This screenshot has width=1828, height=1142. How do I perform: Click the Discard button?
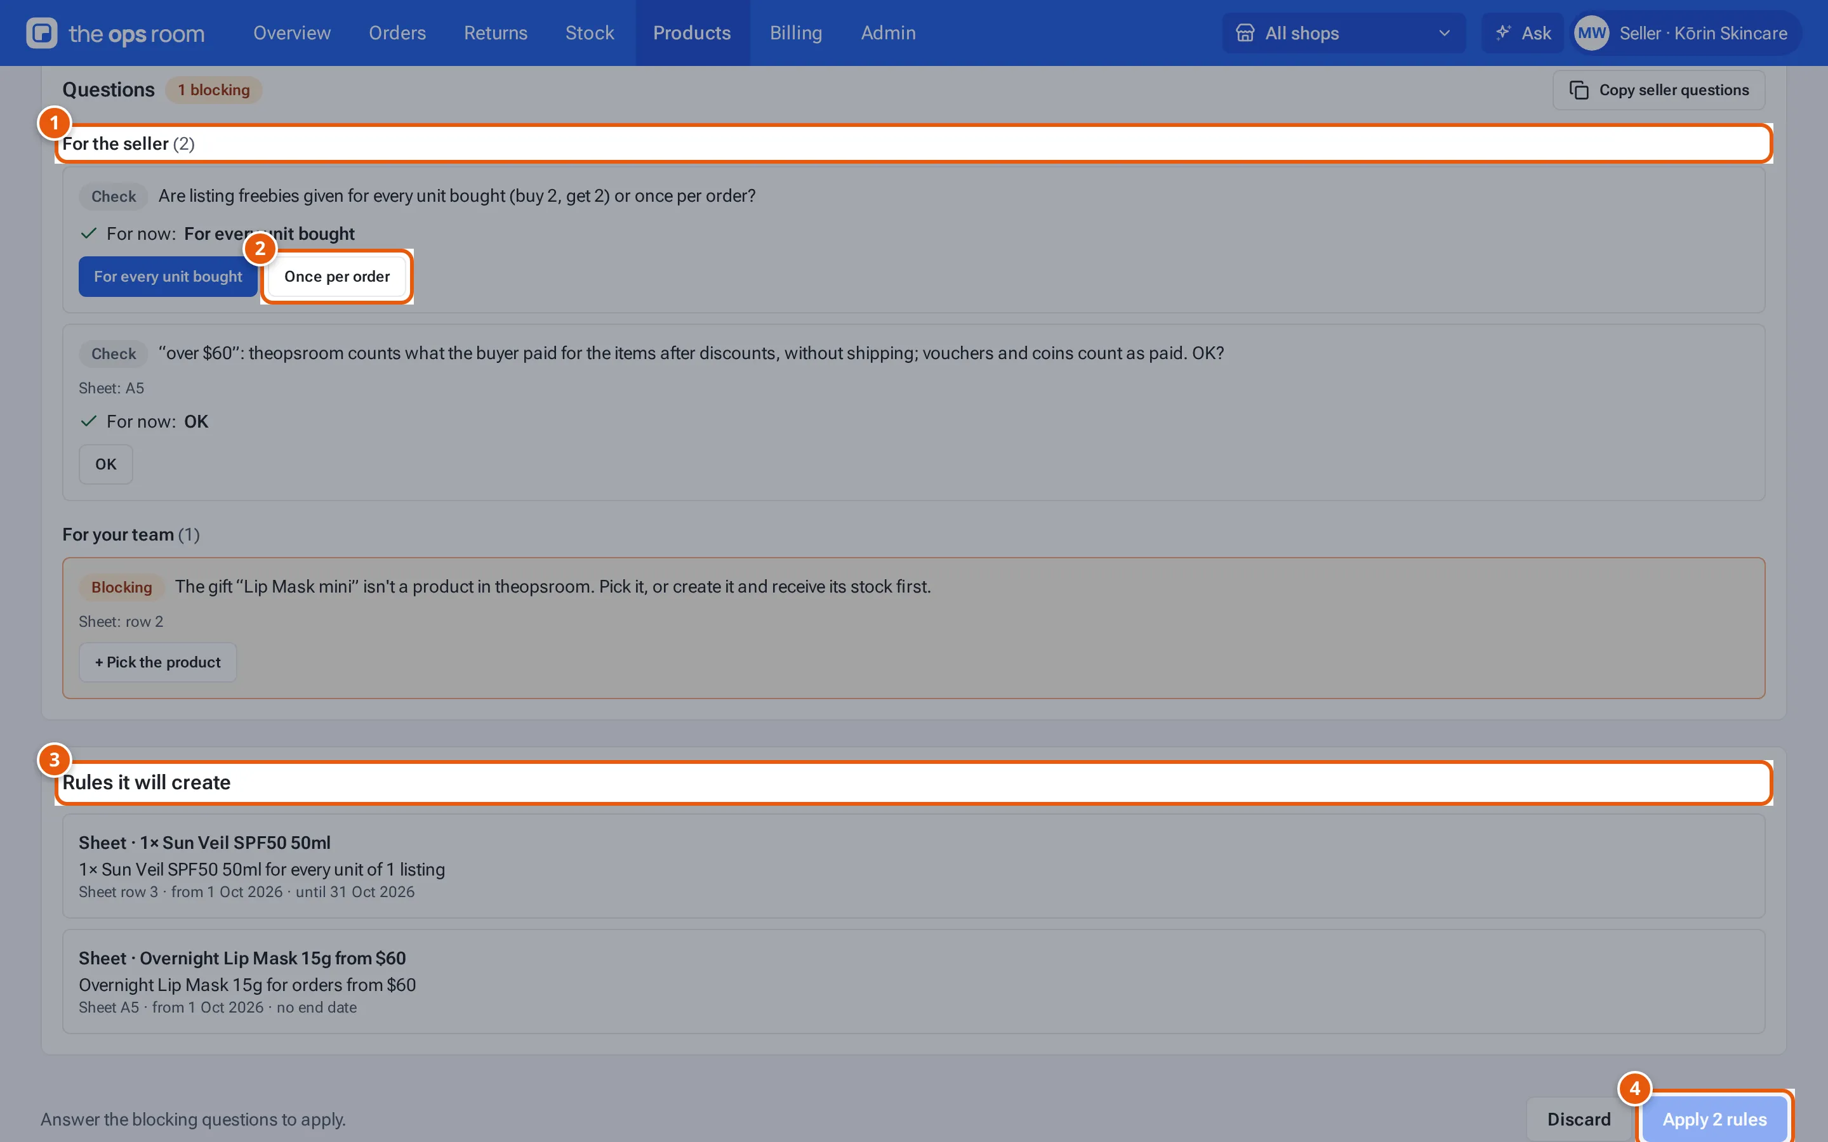pyautogui.click(x=1579, y=1119)
